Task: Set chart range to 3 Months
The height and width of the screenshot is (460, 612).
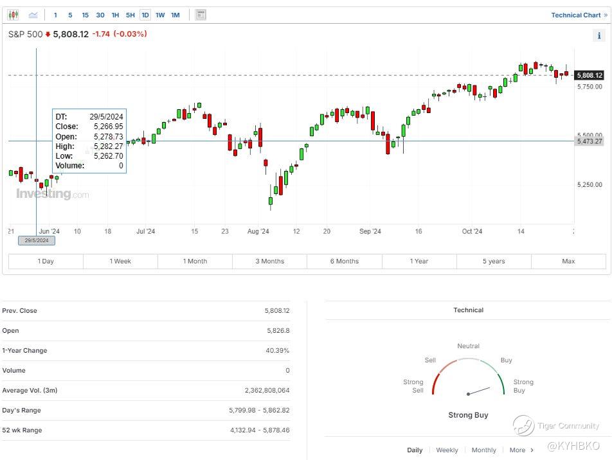Action: point(270,261)
